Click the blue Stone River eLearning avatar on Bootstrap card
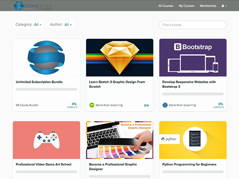 165,105
